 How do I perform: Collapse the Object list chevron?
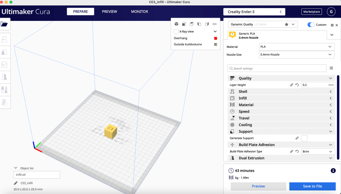click(15, 168)
